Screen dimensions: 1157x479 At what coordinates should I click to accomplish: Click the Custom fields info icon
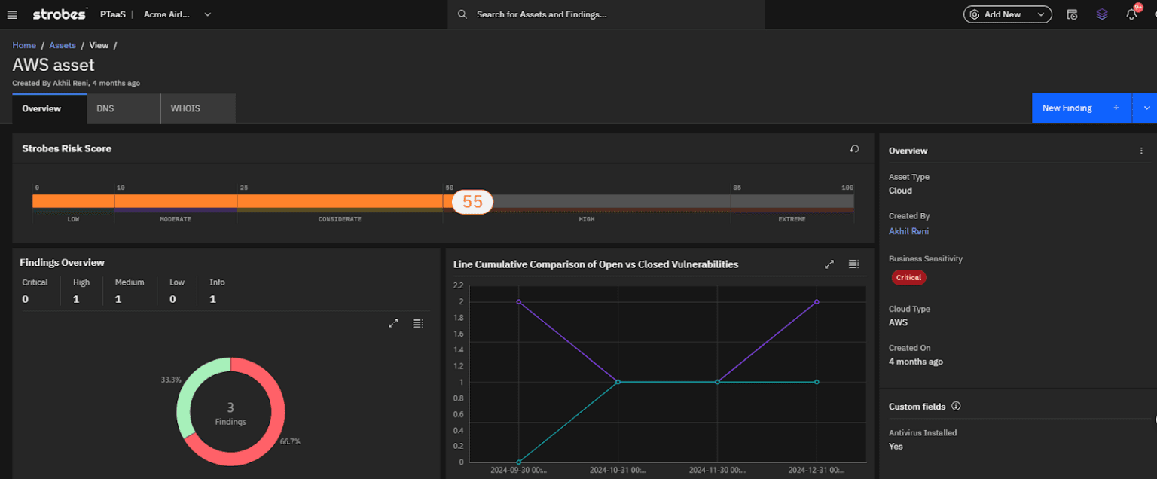point(955,406)
